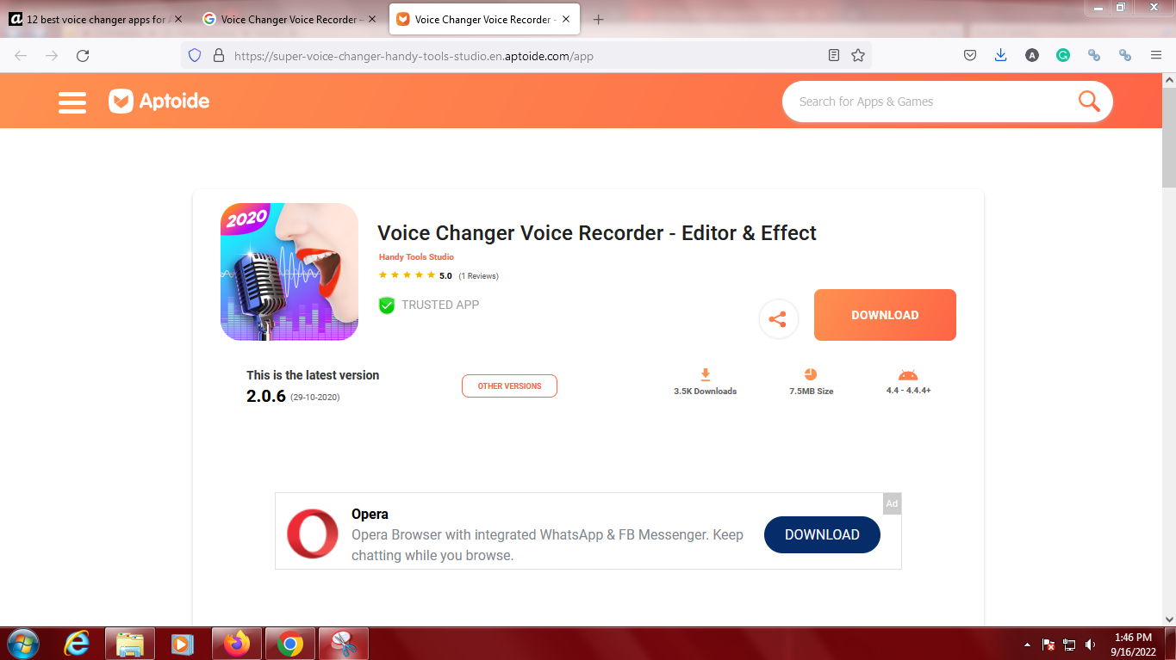Image resolution: width=1176 pixels, height=660 pixels.
Task: Open the Handy Tools Studio link
Action: pos(416,257)
